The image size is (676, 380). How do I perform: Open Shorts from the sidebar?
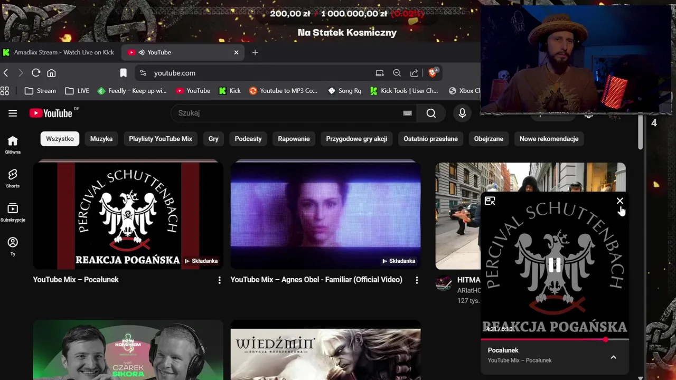tap(13, 178)
